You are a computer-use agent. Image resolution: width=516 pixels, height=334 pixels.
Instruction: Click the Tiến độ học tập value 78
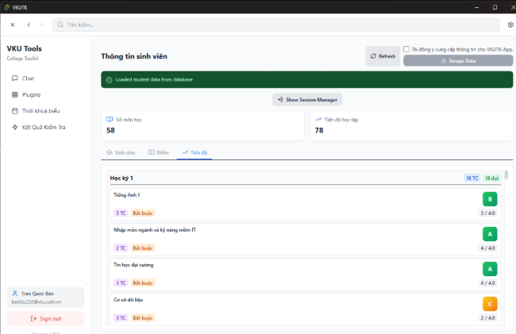coord(319,130)
